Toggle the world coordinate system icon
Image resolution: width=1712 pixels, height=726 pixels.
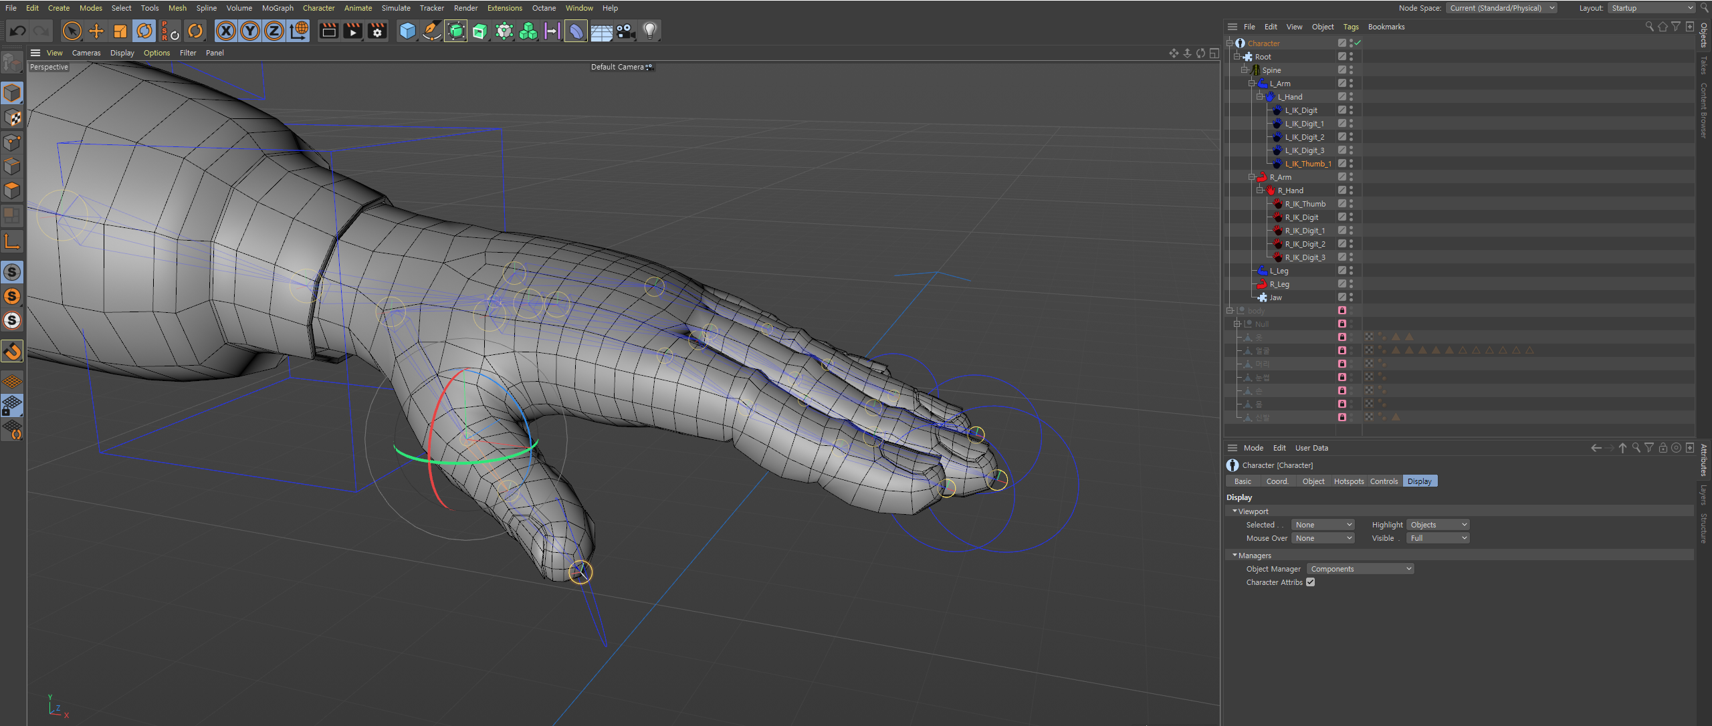click(299, 31)
